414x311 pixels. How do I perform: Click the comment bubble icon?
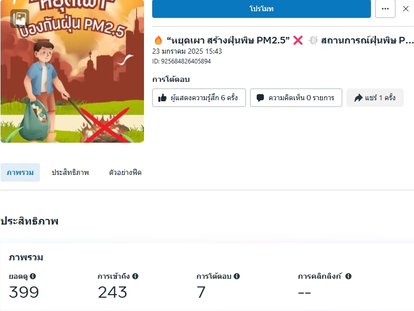pos(260,98)
